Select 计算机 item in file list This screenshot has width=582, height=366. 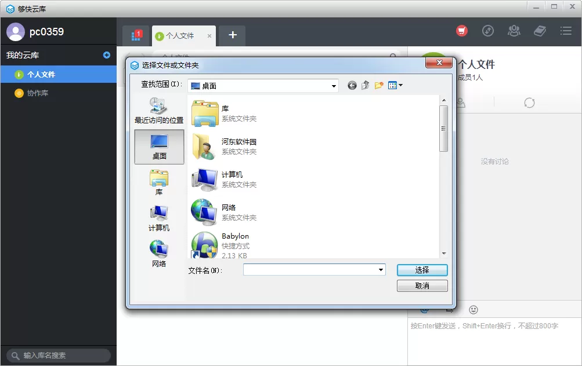(225, 180)
